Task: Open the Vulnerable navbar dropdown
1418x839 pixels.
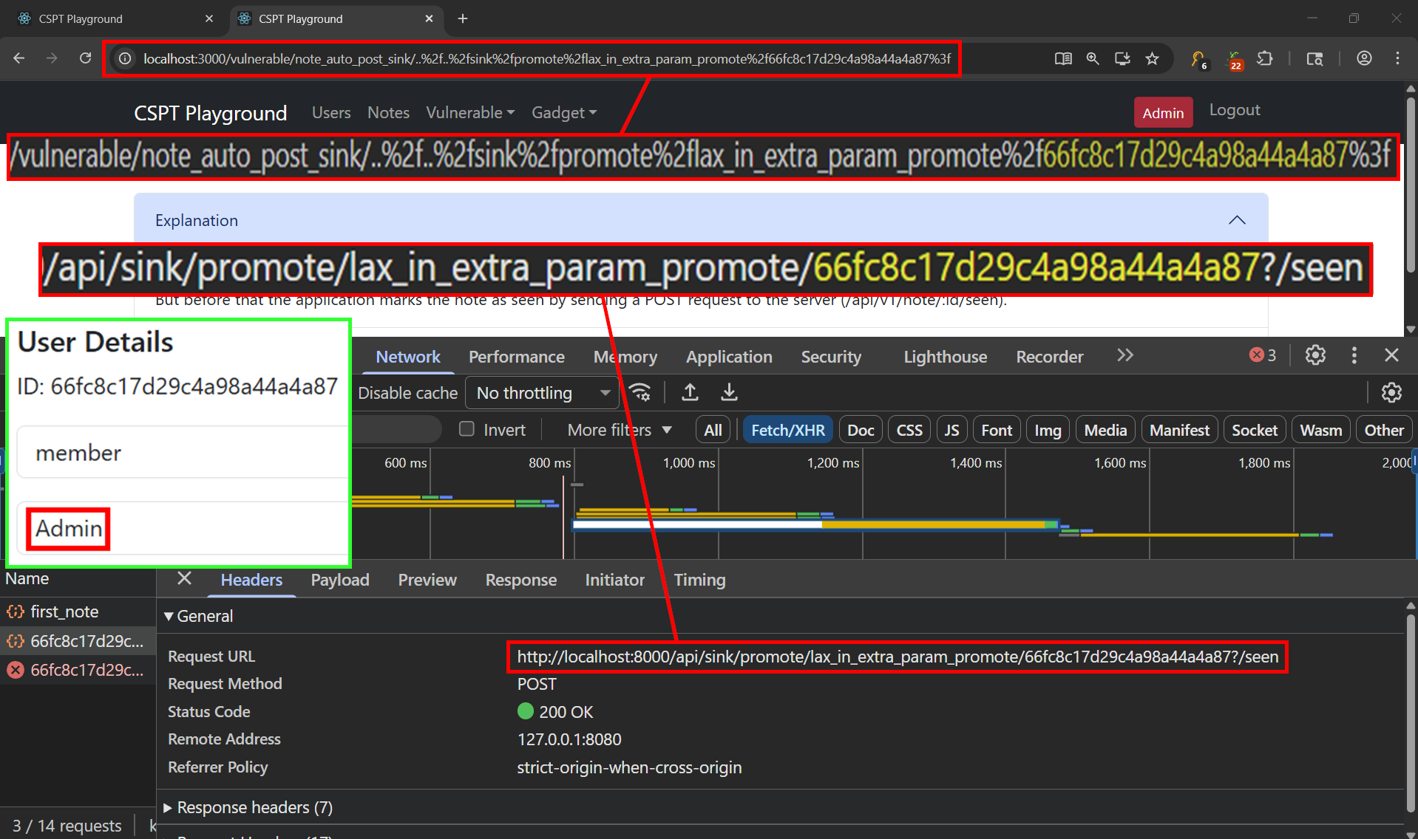Action: click(470, 112)
